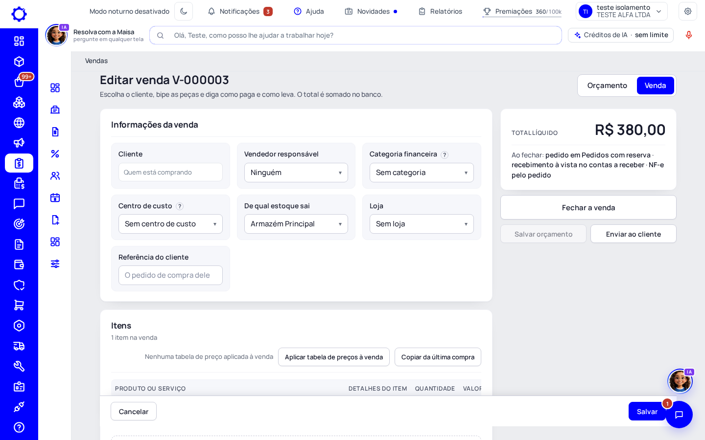Expand the TESTE ALFA LTDA account dropdown

(622, 11)
